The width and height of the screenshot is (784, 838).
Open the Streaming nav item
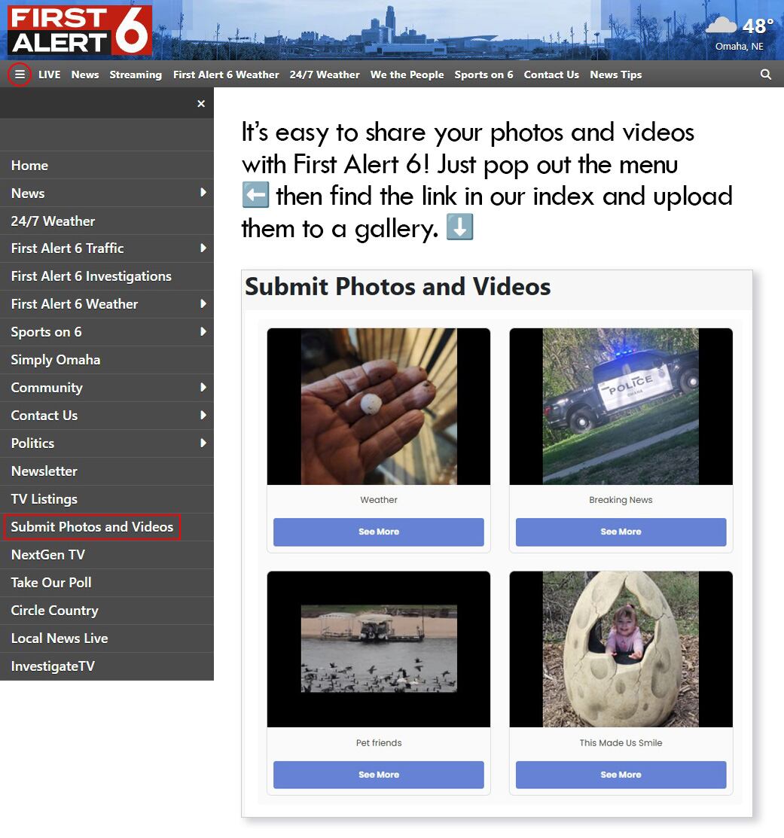pos(136,75)
